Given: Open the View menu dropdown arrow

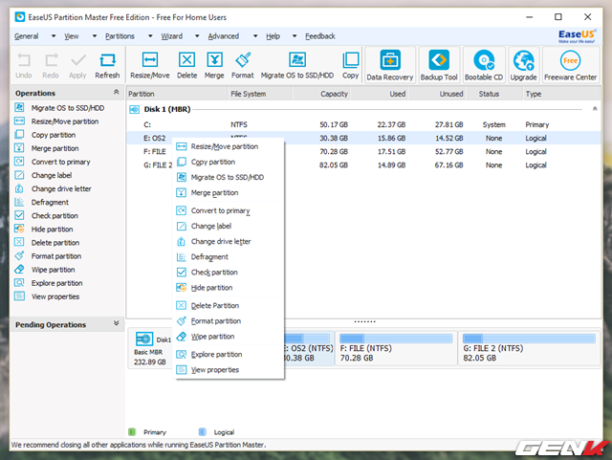Looking at the screenshot, I should [95, 36].
